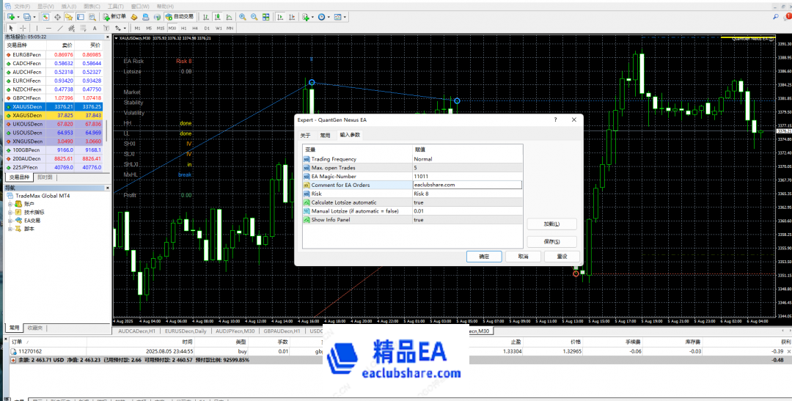Click 重设 to reset inputs
The image size is (792, 401).
coord(562,257)
